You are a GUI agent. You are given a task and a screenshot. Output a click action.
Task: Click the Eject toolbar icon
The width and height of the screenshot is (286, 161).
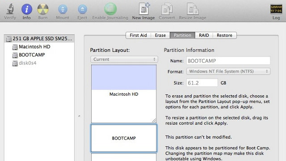(82, 9)
